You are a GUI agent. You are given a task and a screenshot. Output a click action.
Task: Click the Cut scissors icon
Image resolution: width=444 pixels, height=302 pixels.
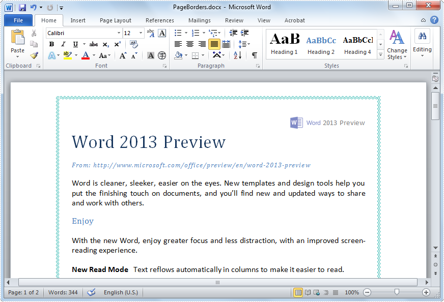[34, 34]
